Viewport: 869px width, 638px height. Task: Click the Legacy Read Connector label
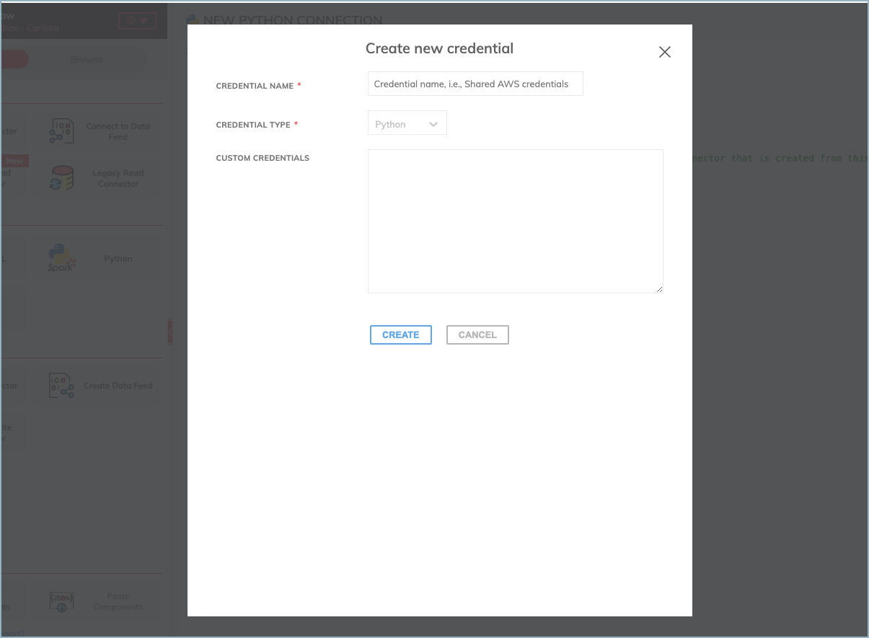[x=118, y=178]
